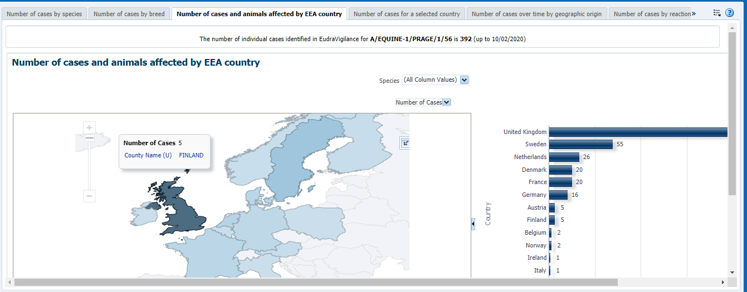747x292 pixels.
Task: Click the 'Ireland' chart label
Action: (537, 258)
